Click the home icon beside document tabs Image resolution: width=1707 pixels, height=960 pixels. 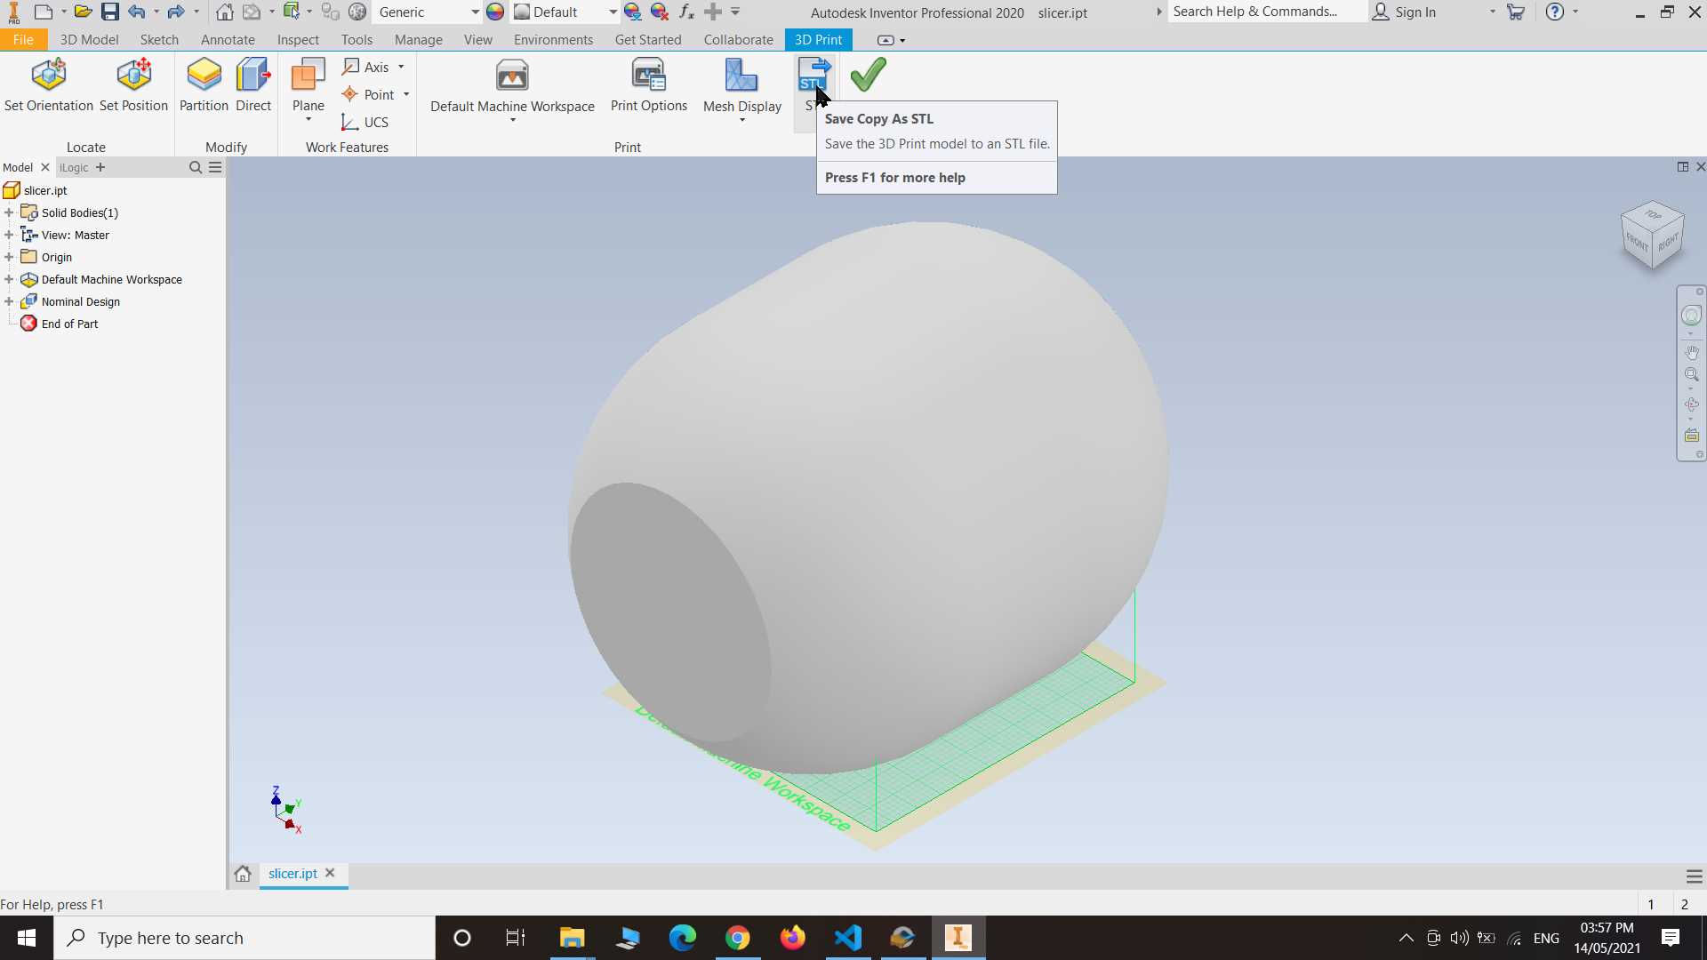(243, 874)
